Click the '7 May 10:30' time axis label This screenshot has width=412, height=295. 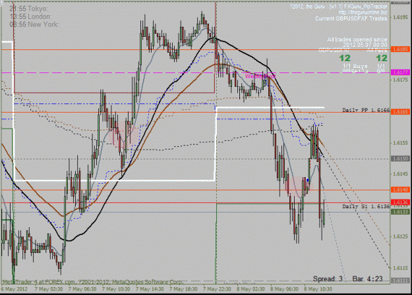pyautogui.click(x=116, y=289)
